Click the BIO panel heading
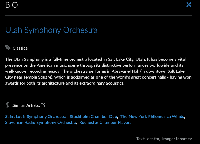This screenshot has width=200, height=144. (11, 5)
